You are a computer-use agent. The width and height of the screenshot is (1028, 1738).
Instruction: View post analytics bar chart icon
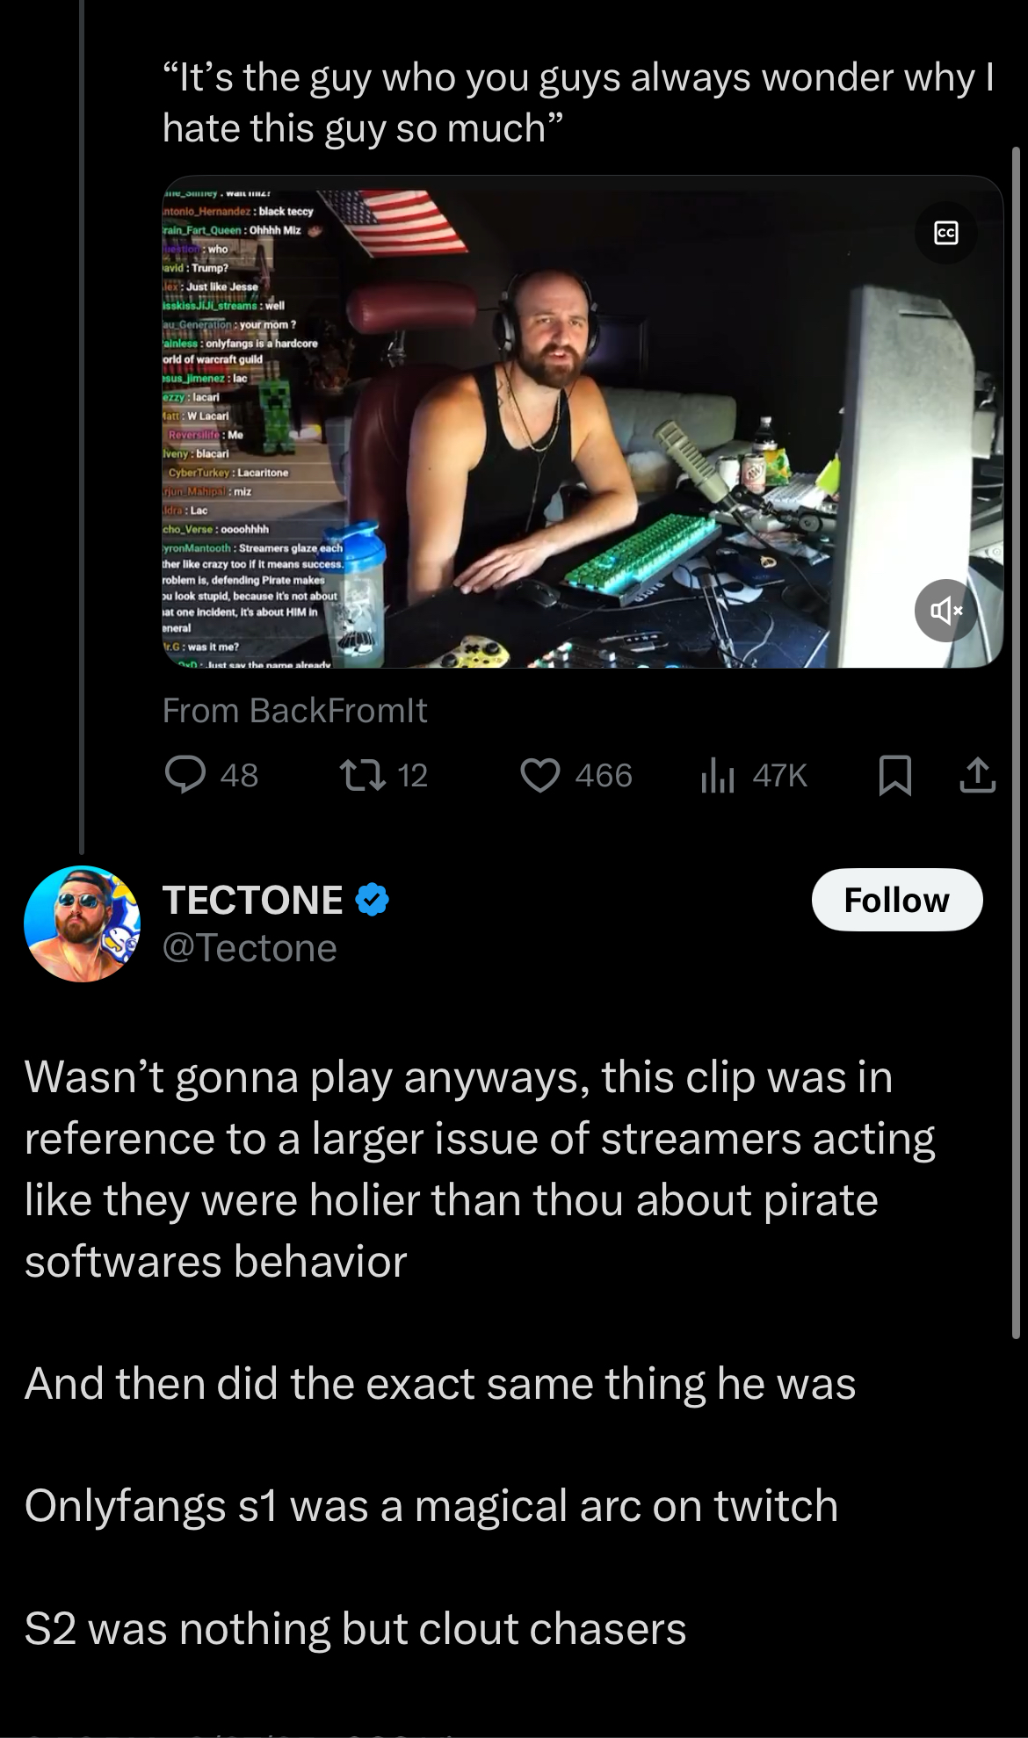coord(717,775)
